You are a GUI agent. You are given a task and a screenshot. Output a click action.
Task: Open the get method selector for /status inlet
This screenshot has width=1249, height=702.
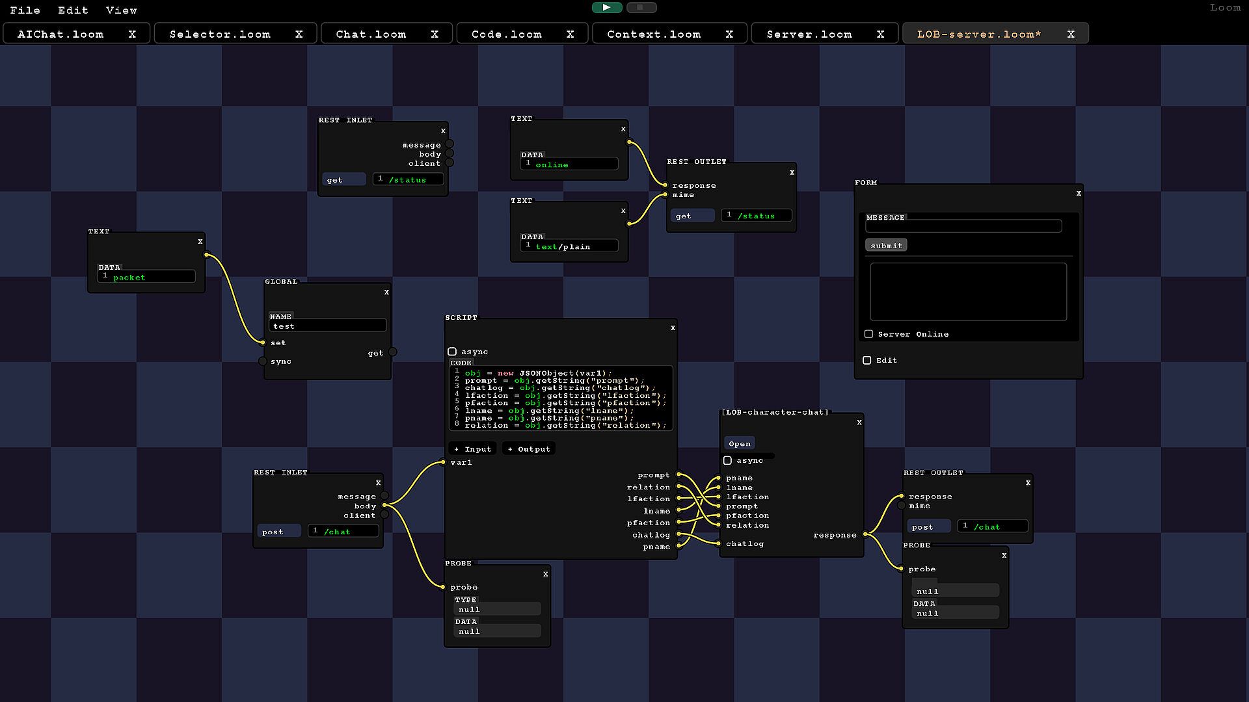tap(343, 180)
